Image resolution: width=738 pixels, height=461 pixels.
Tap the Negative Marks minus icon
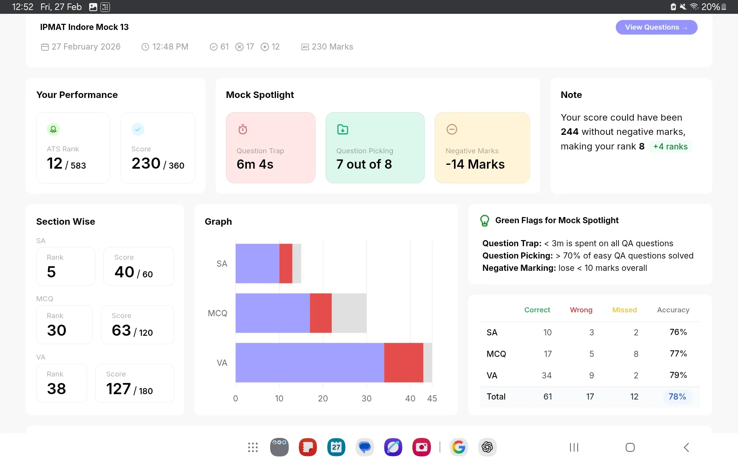point(452,129)
